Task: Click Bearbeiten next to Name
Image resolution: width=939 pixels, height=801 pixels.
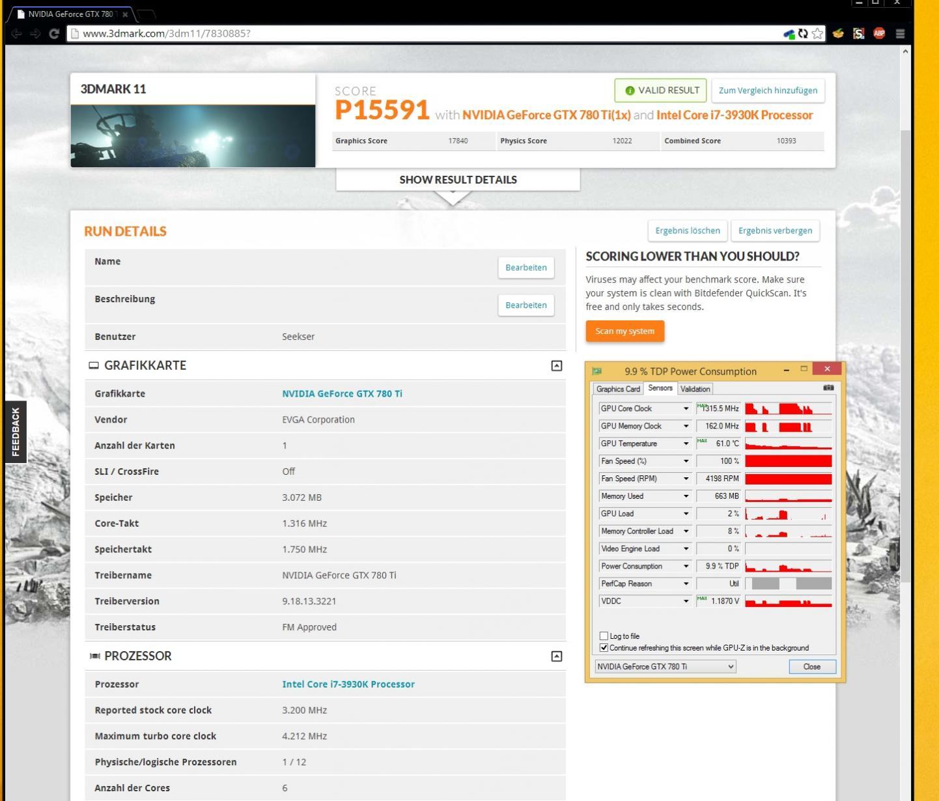Action: 526,268
